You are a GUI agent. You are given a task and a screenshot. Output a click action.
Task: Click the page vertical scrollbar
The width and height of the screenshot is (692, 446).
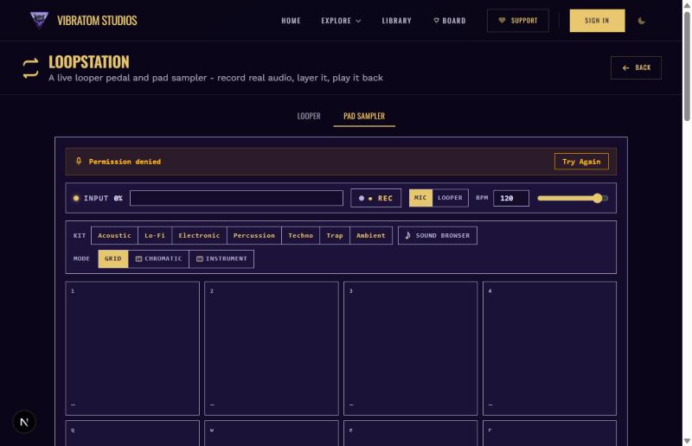(x=687, y=67)
